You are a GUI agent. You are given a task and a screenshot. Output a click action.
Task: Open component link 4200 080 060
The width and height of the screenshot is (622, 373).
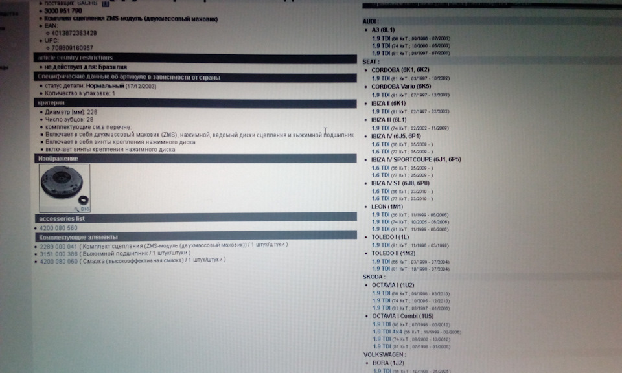tap(59, 261)
